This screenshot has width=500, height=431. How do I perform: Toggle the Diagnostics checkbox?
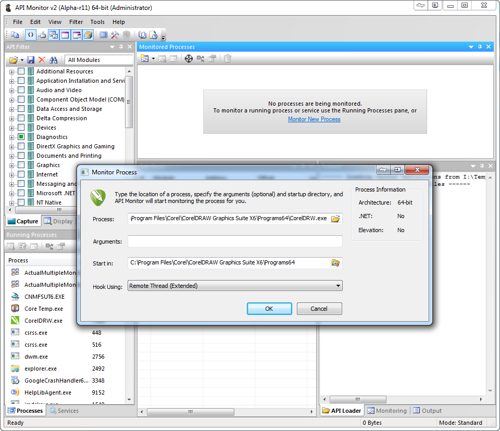(x=21, y=137)
